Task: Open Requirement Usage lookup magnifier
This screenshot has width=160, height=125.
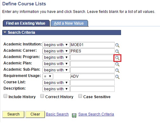Action: (x=117, y=77)
